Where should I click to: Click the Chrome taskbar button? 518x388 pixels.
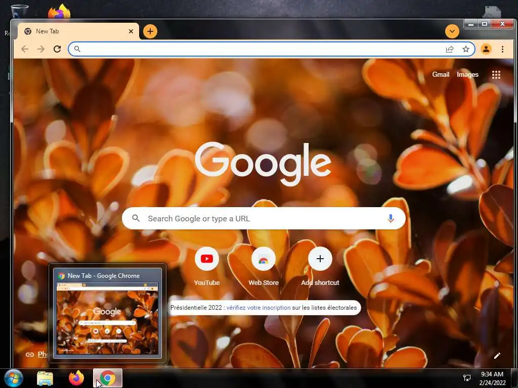(108, 378)
